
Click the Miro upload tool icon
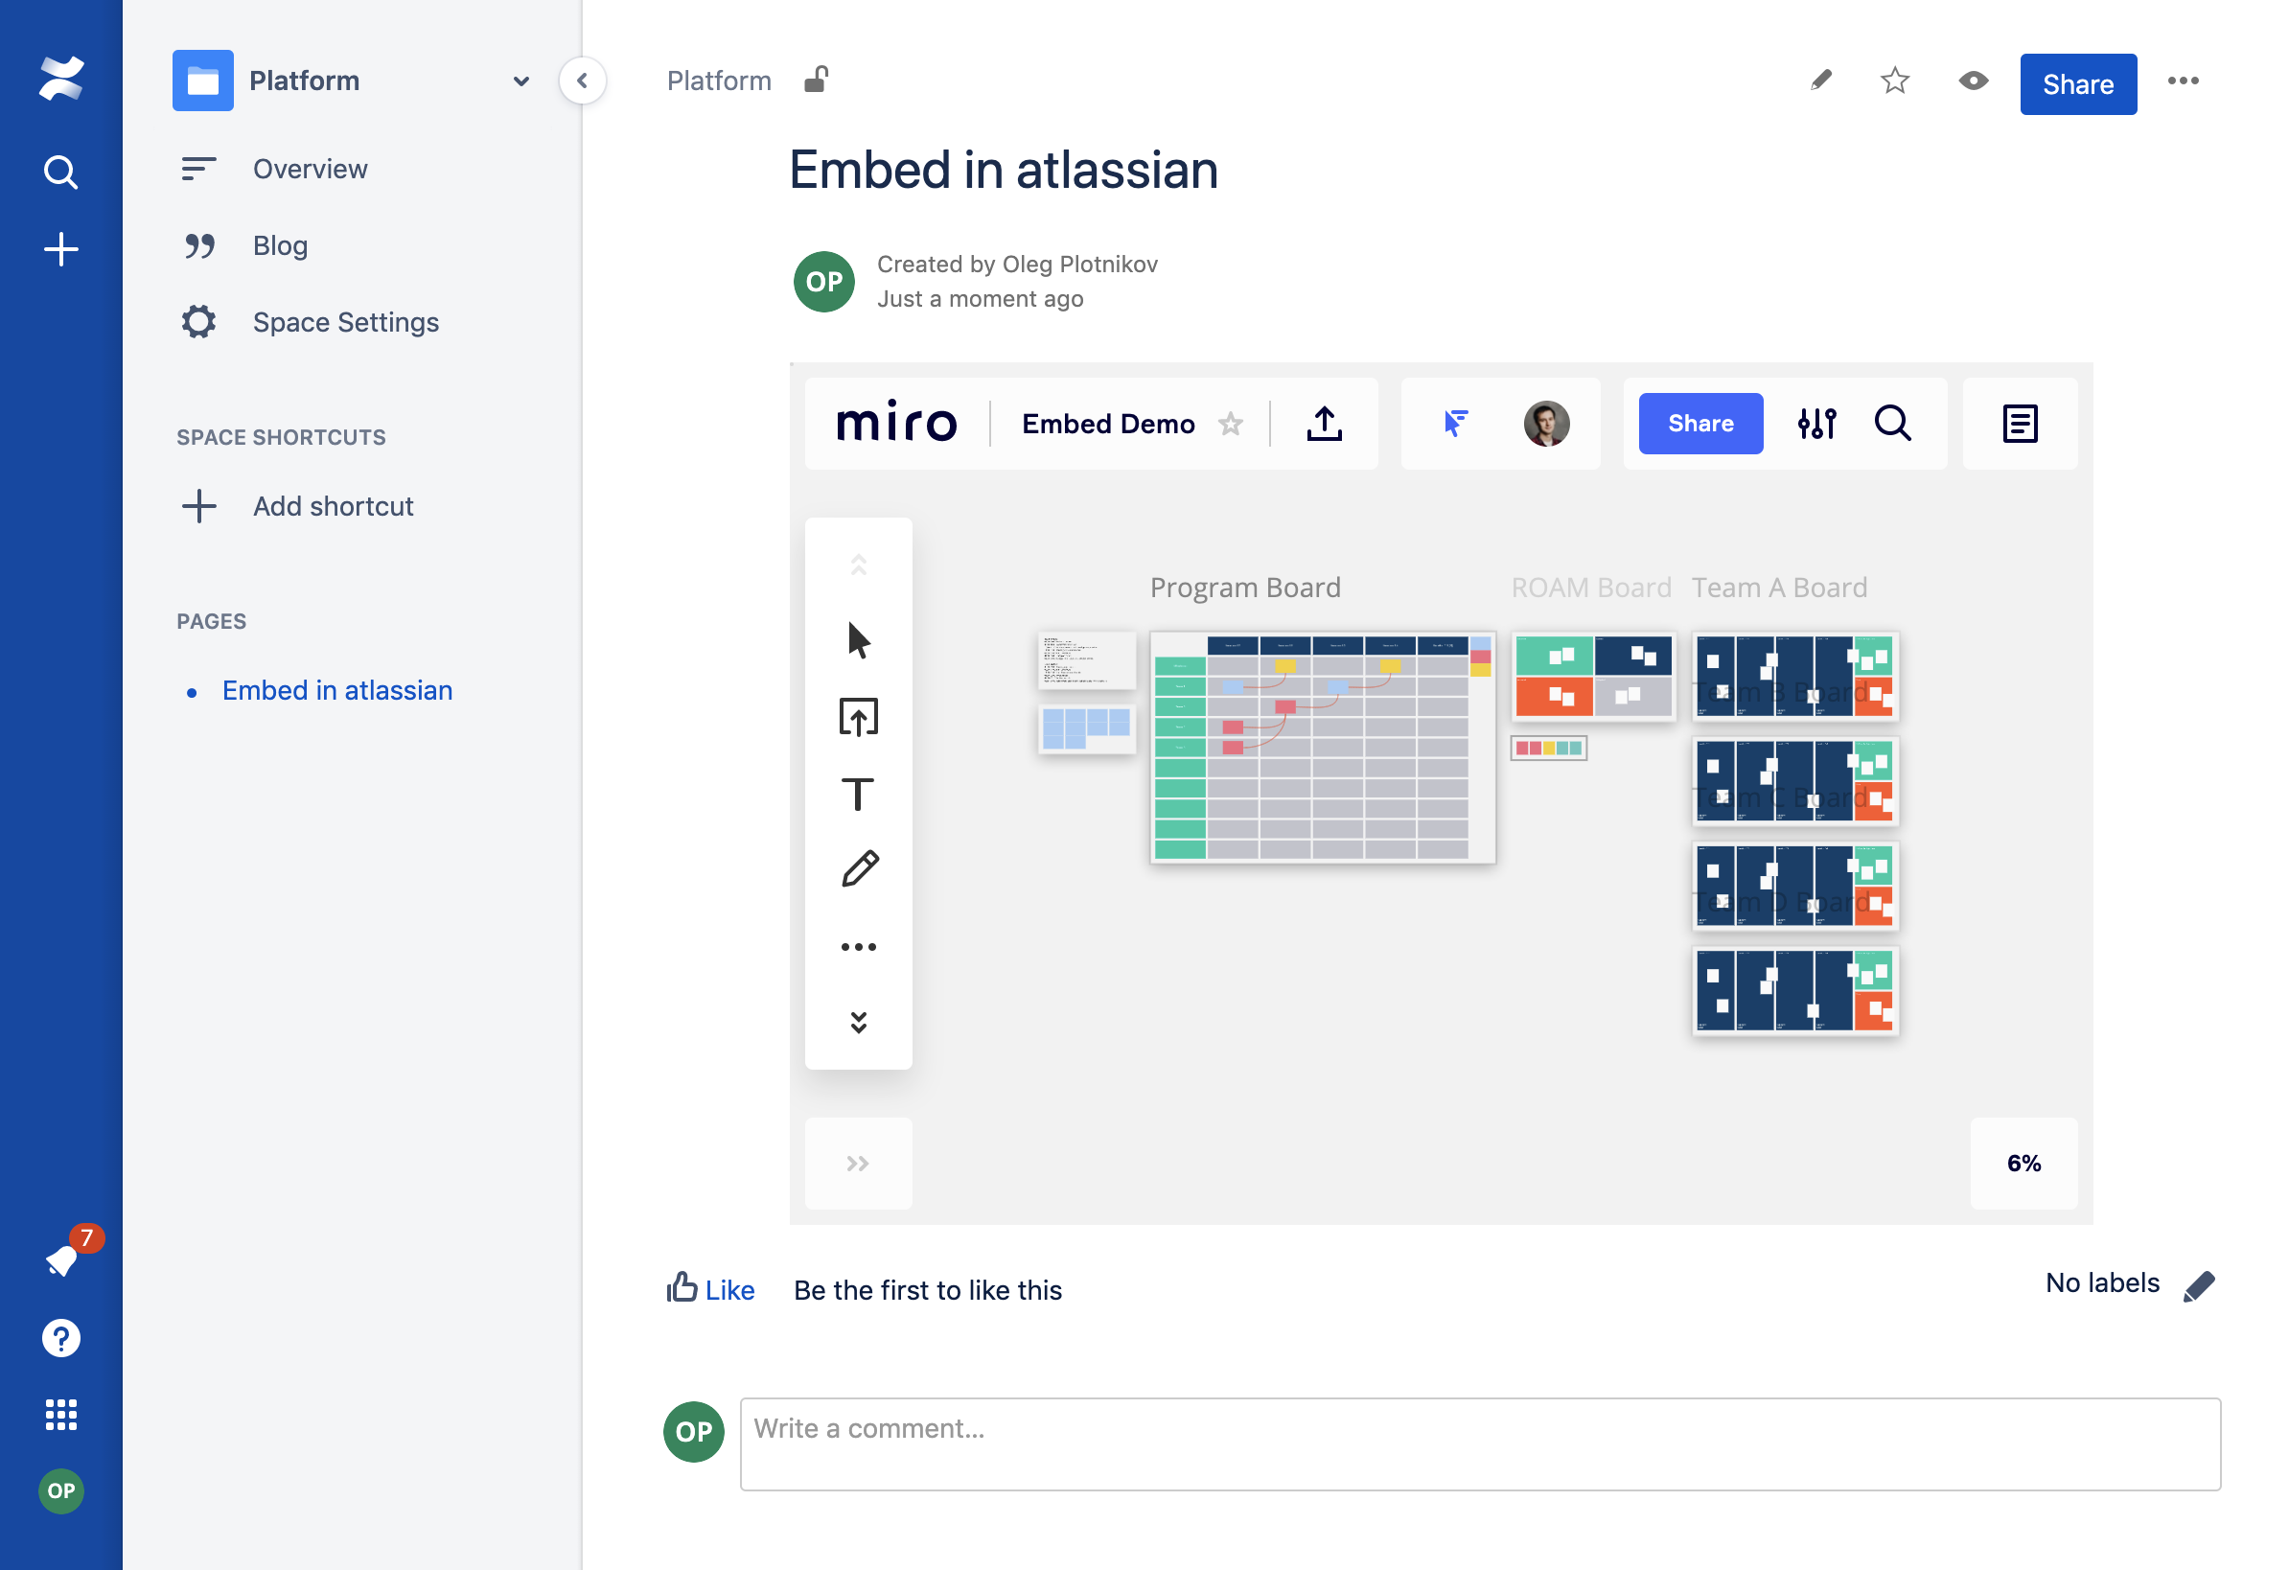pyautogui.click(x=858, y=717)
